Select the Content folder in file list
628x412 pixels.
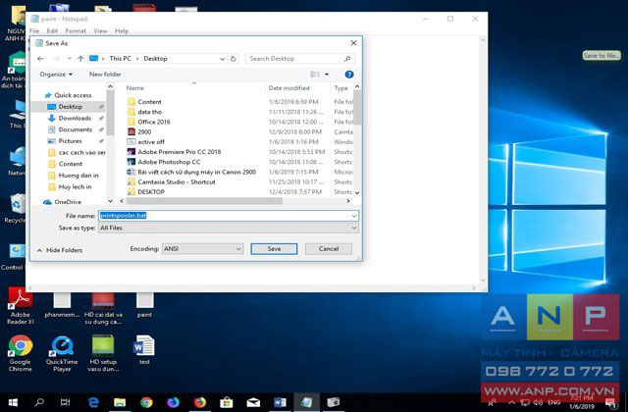[x=149, y=102]
